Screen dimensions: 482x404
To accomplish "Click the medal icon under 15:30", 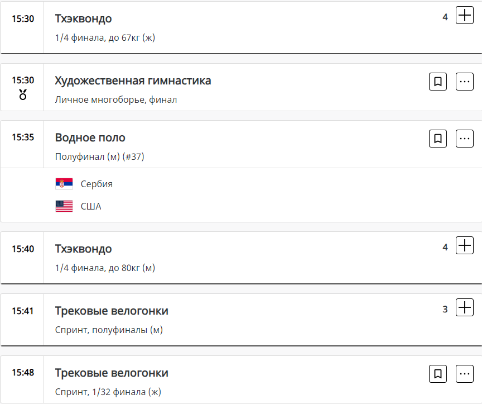I will tap(23, 94).
